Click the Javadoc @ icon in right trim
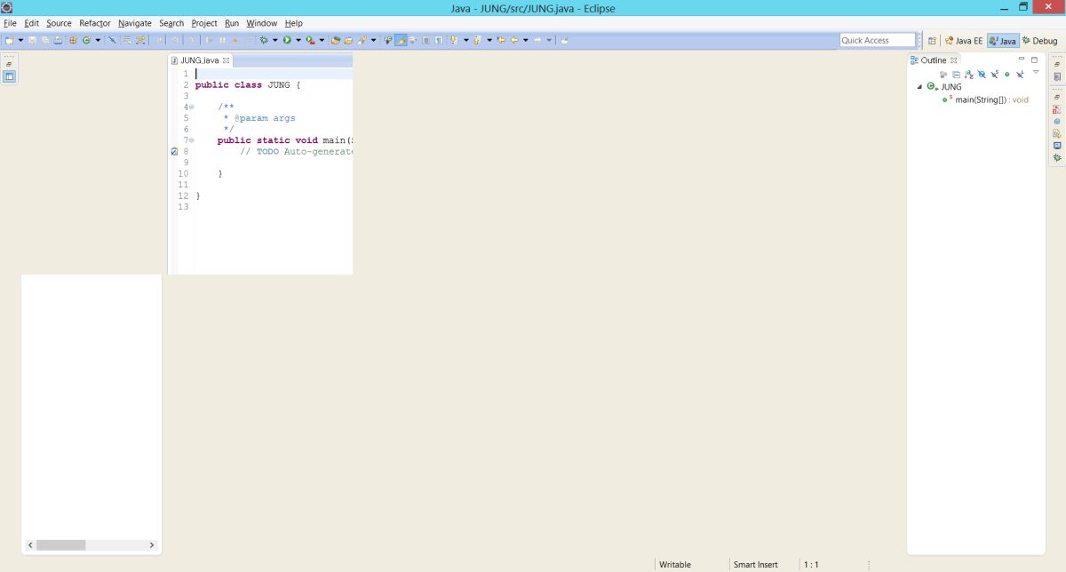Viewport: 1066px width, 572px height. point(1057,122)
